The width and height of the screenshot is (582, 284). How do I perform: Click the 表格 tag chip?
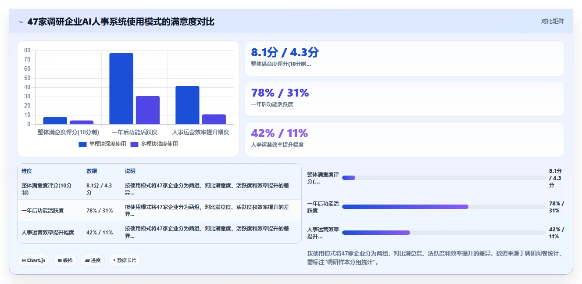[65, 260]
